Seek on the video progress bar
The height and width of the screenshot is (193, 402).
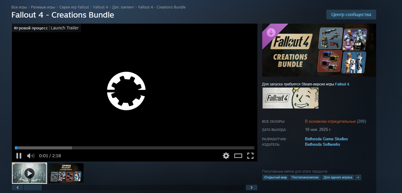pyautogui.click(x=135, y=148)
